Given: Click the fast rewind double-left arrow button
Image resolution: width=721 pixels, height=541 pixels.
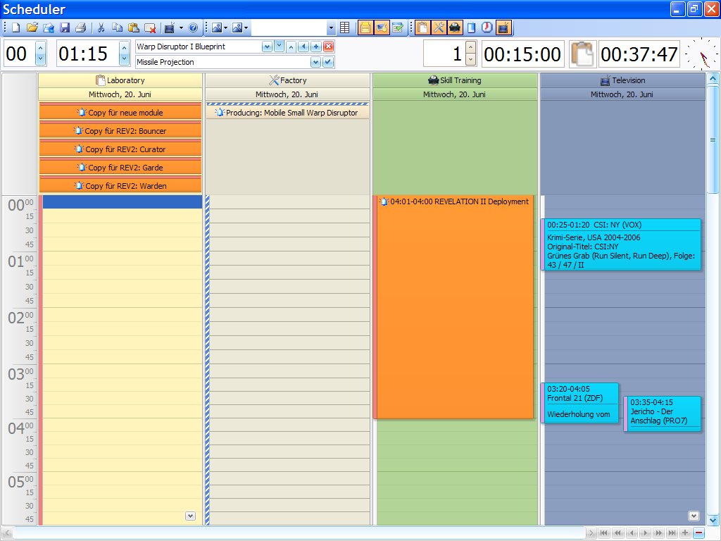Looking at the screenshot, I should pyautogui.click(x=618, y=533).
